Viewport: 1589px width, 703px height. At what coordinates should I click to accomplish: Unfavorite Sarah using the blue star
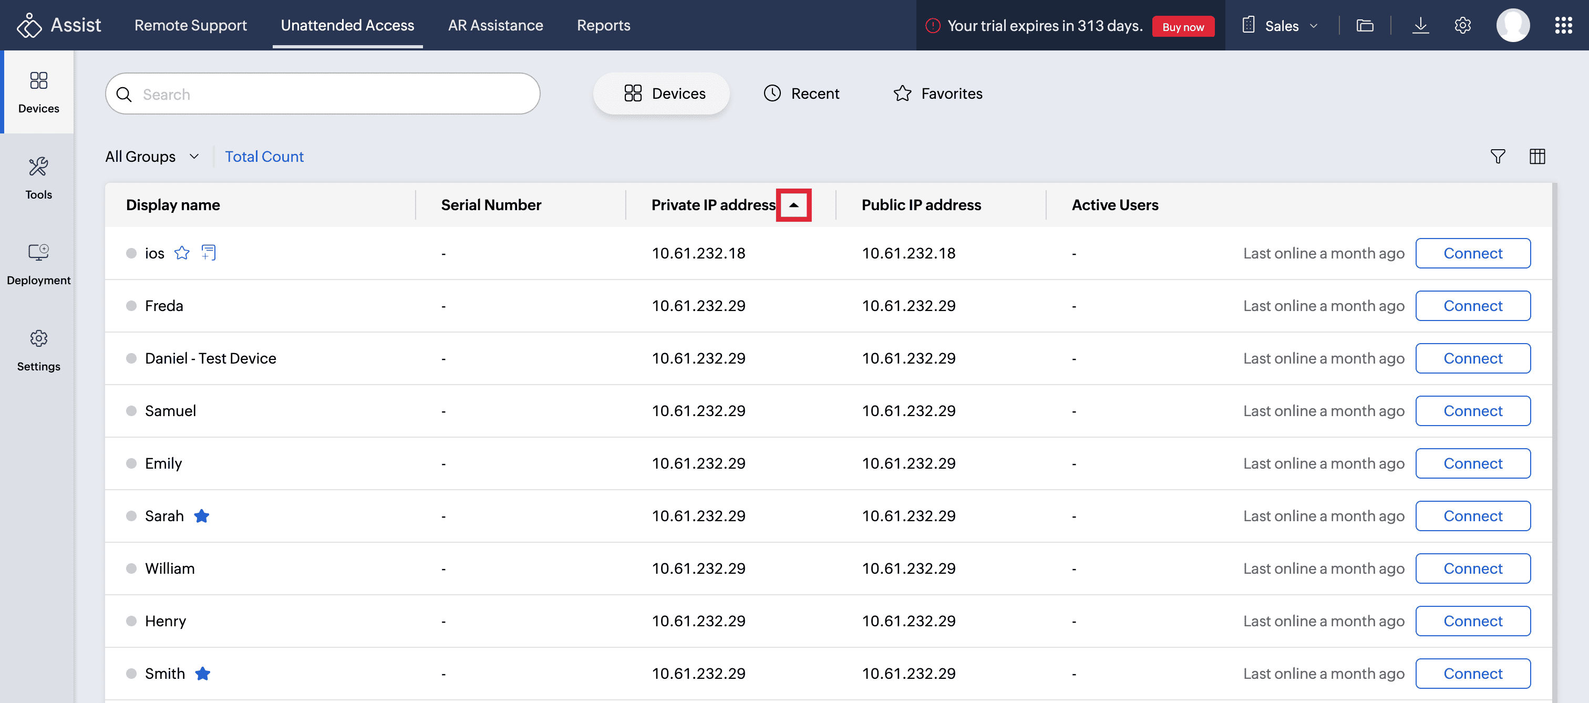[x=202, y=516]
